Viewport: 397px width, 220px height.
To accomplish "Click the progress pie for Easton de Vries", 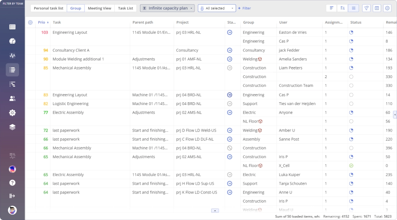I will point(351,33).
